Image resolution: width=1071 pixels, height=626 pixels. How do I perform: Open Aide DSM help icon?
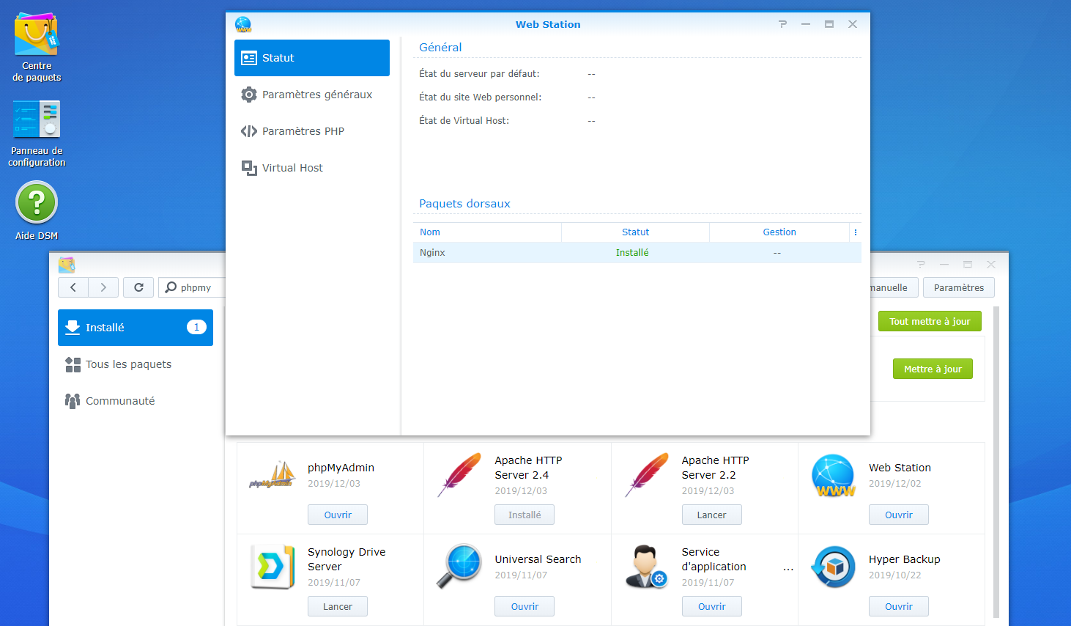37,211
